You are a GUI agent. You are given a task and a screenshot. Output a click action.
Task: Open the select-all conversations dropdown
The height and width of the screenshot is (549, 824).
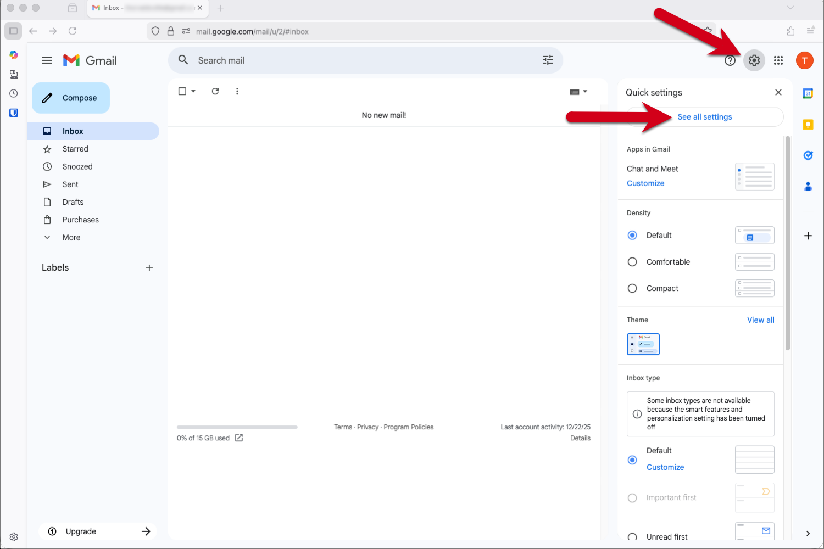coord(193,91)
